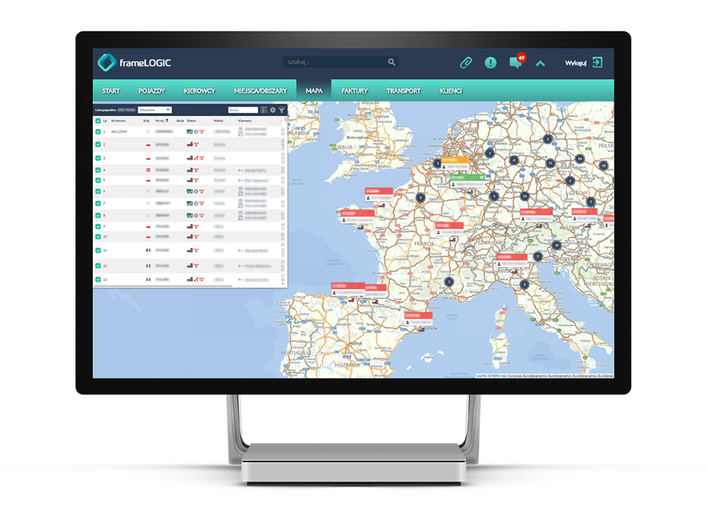This screenshot has width=708, height=518.
Task: Click the Kierowca column header
Action: 245,121
